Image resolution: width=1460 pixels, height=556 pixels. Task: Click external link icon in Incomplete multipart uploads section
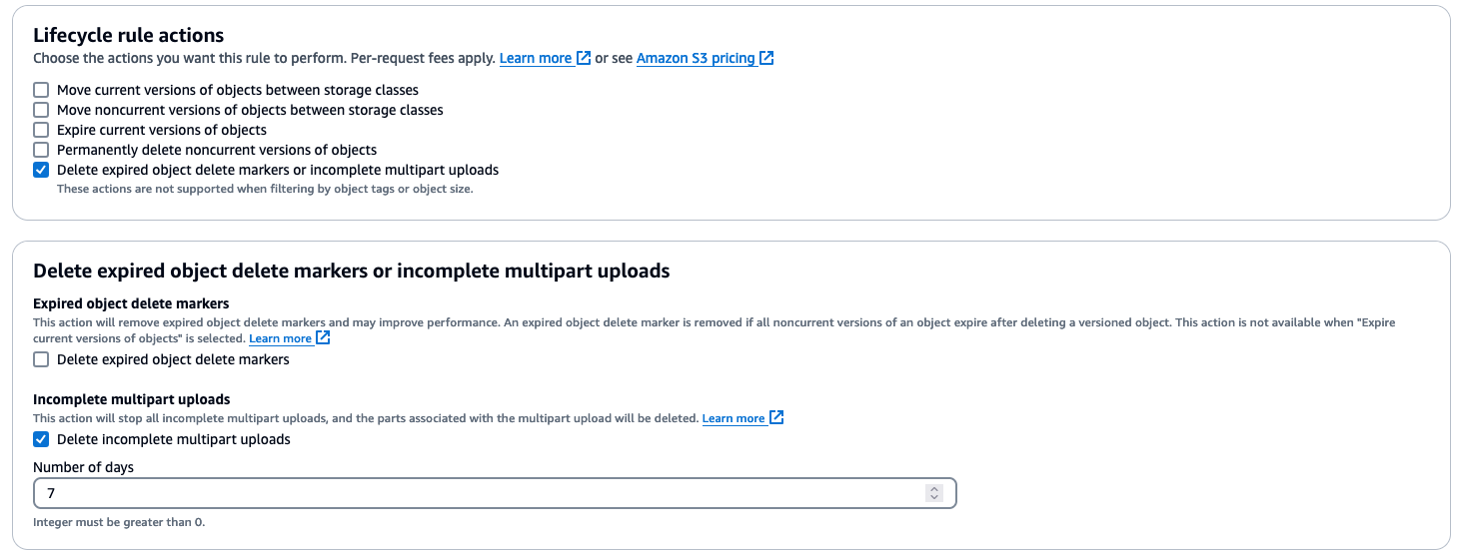[776, 418]
